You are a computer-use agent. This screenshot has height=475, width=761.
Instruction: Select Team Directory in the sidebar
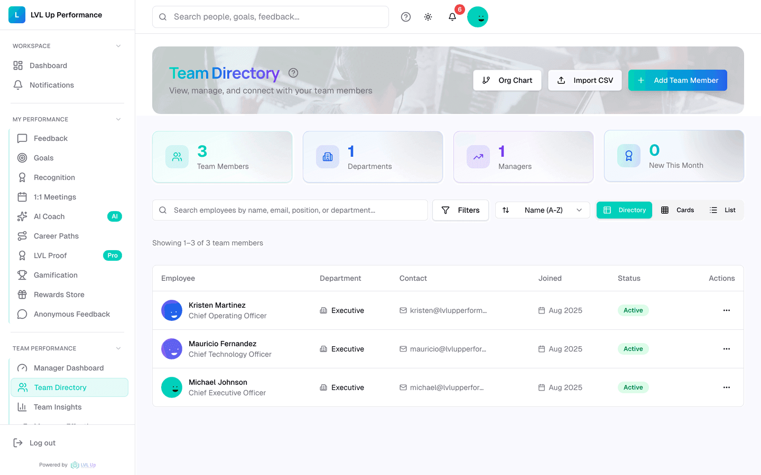point(69,387)
